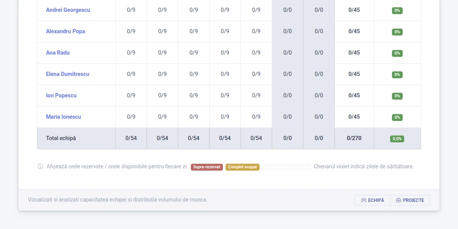This screenshot has width=458, height=229.
Task: Click the briefcase icon on the PROIECTE button
Action: [x=398, y=200]
